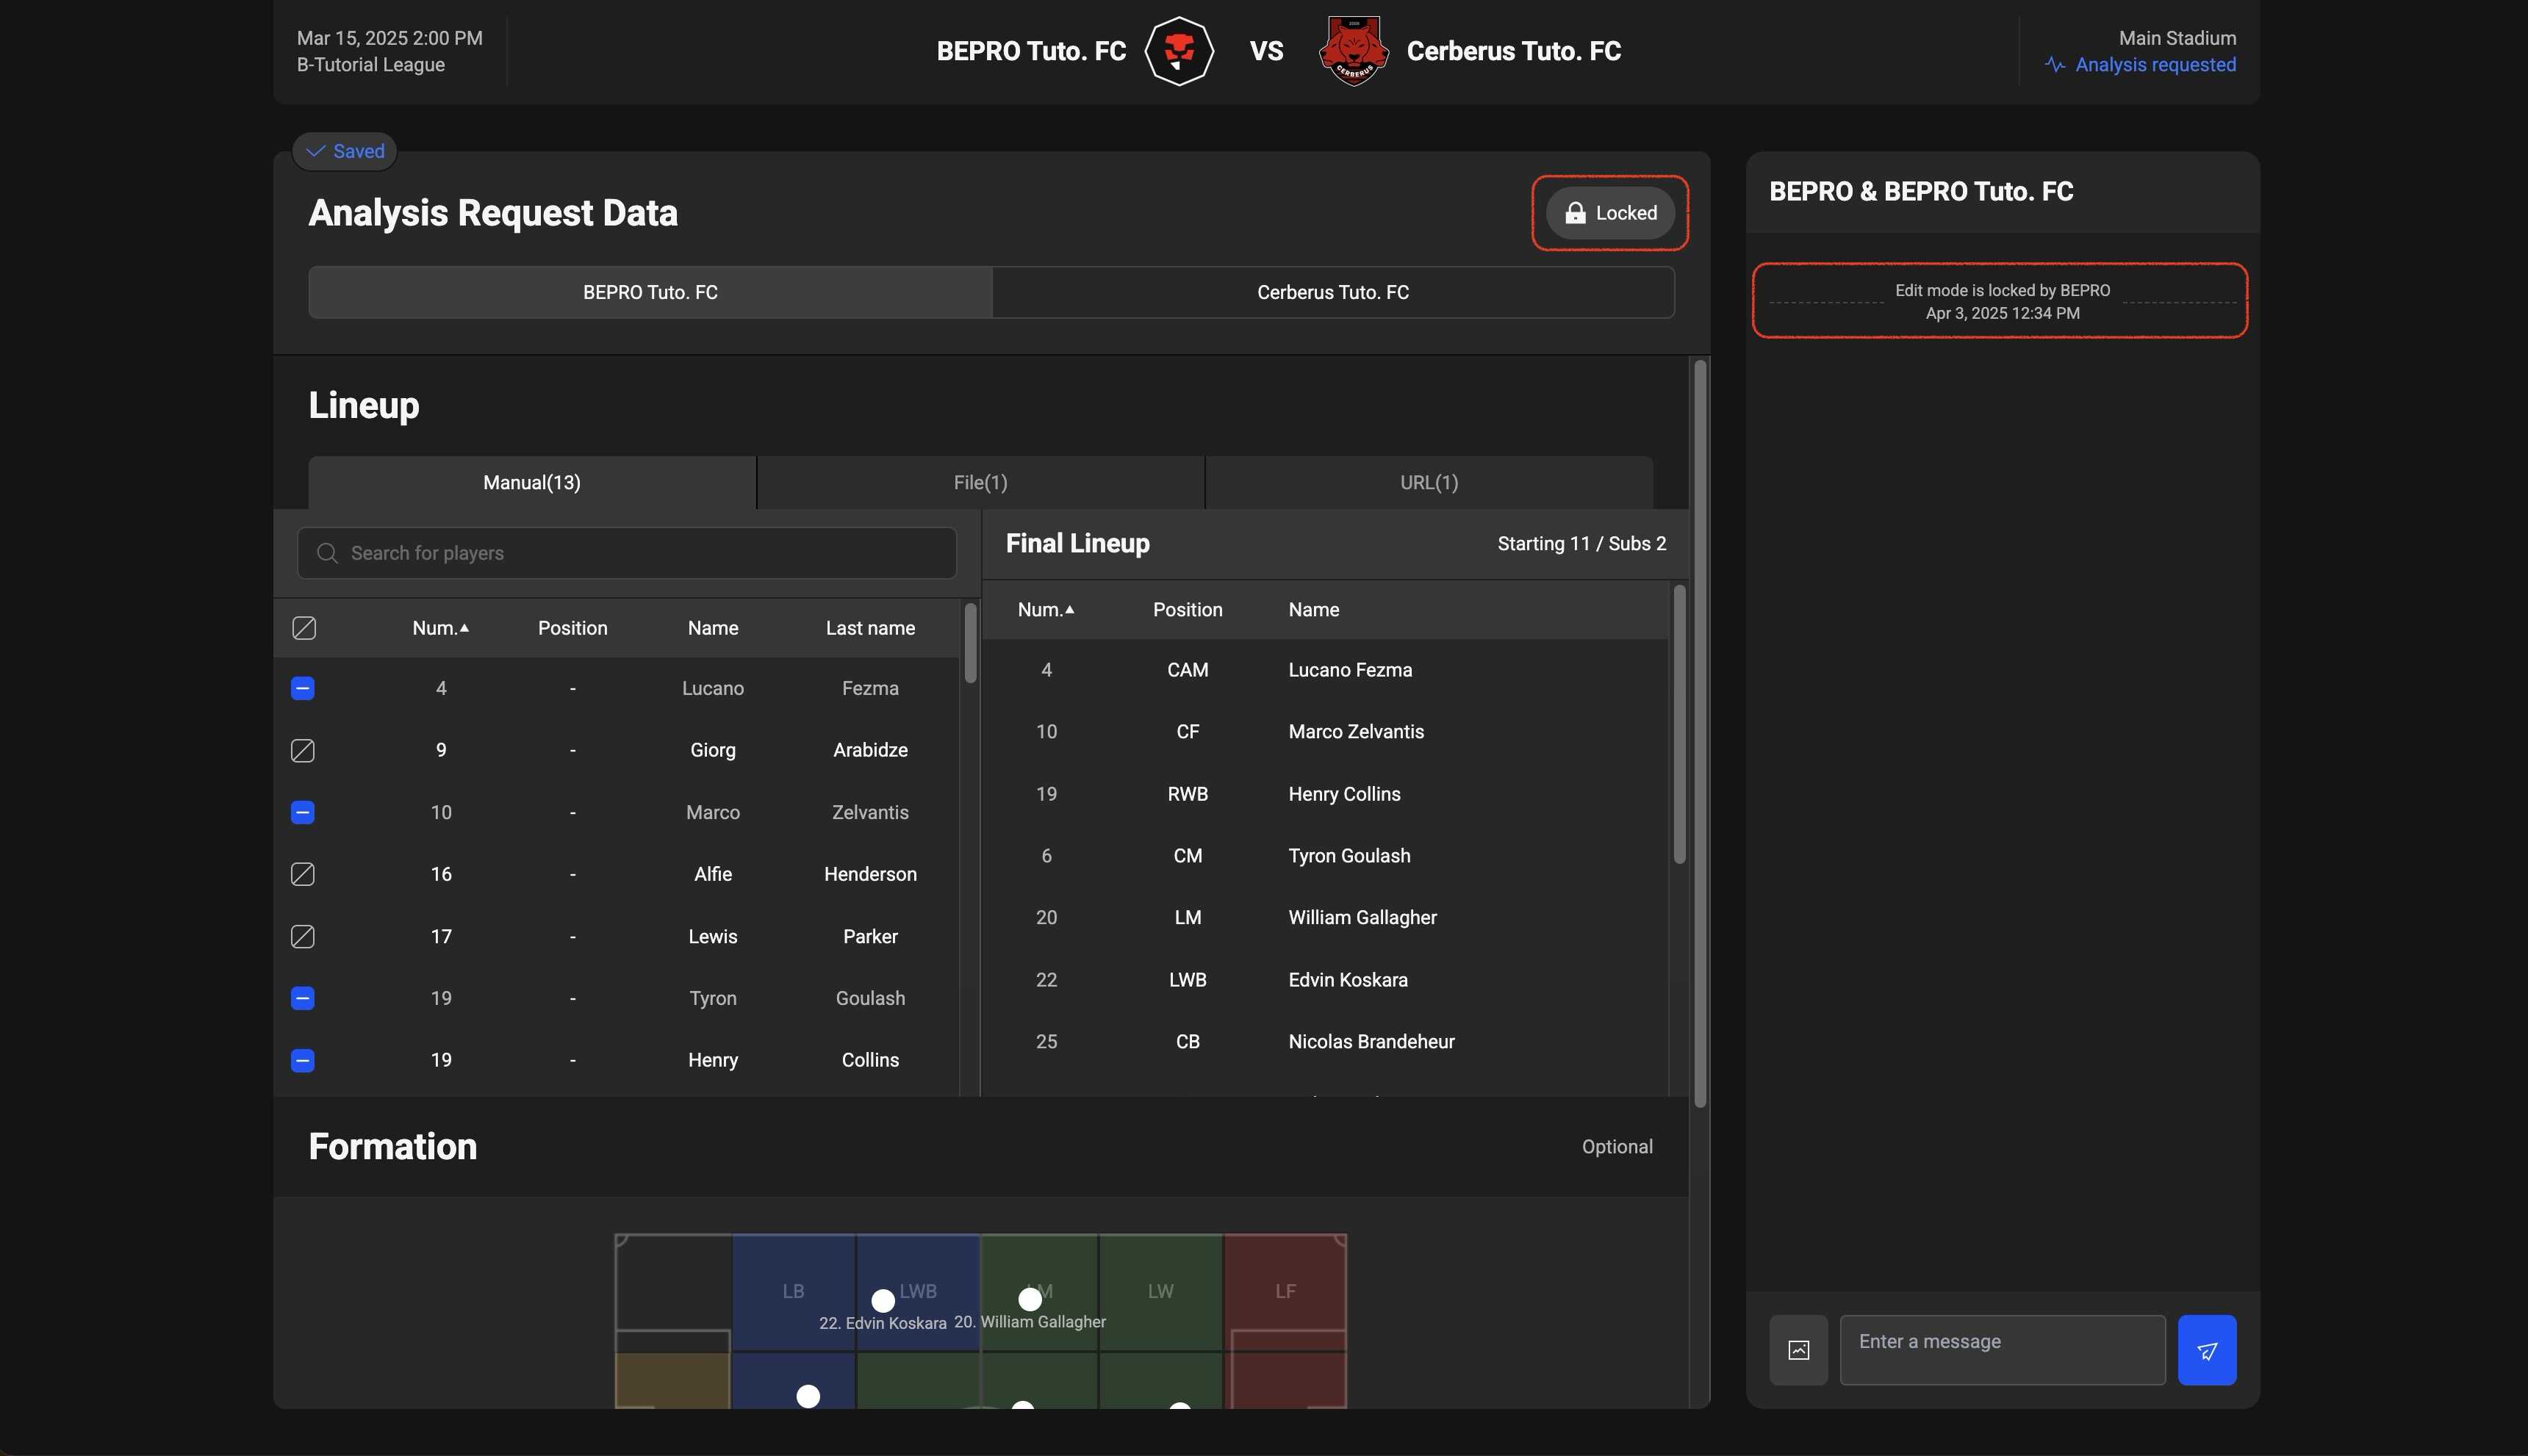Uncheck the Lucano Fezma checkbox
This screenshot has width=2528, height=1456.
tap(303, 689)
